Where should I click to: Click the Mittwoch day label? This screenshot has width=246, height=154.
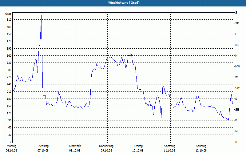(75, 146)
